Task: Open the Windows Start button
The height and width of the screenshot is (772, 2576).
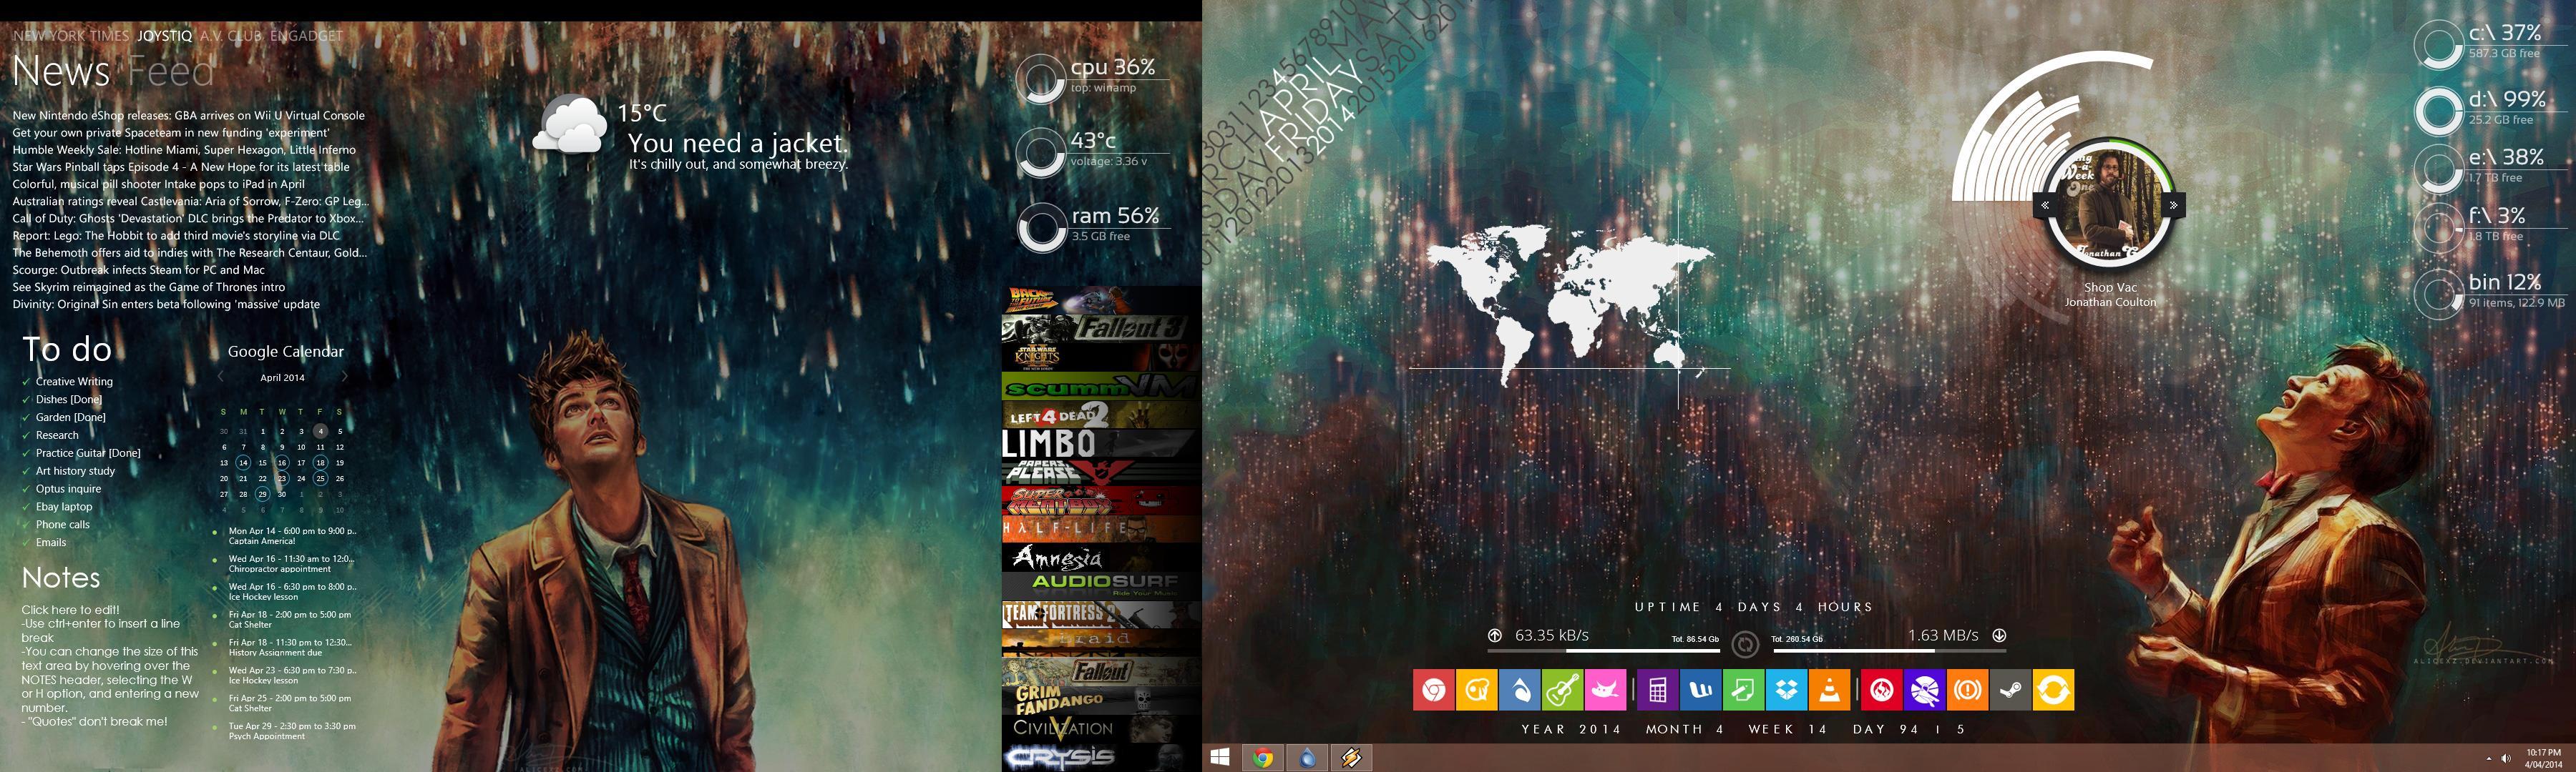Action: [1220, 758]
